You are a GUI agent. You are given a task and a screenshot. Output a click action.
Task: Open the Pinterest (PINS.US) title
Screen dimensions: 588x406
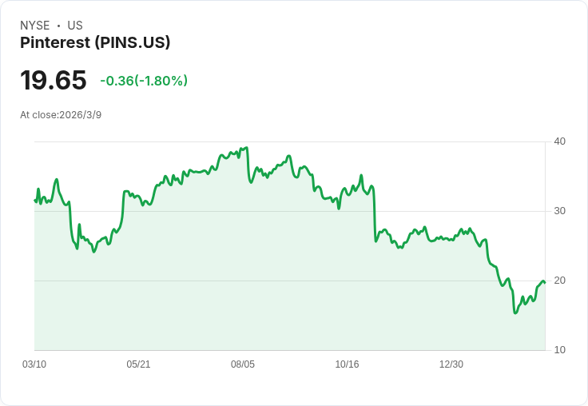pyautogui.click(x=95, y=43)
